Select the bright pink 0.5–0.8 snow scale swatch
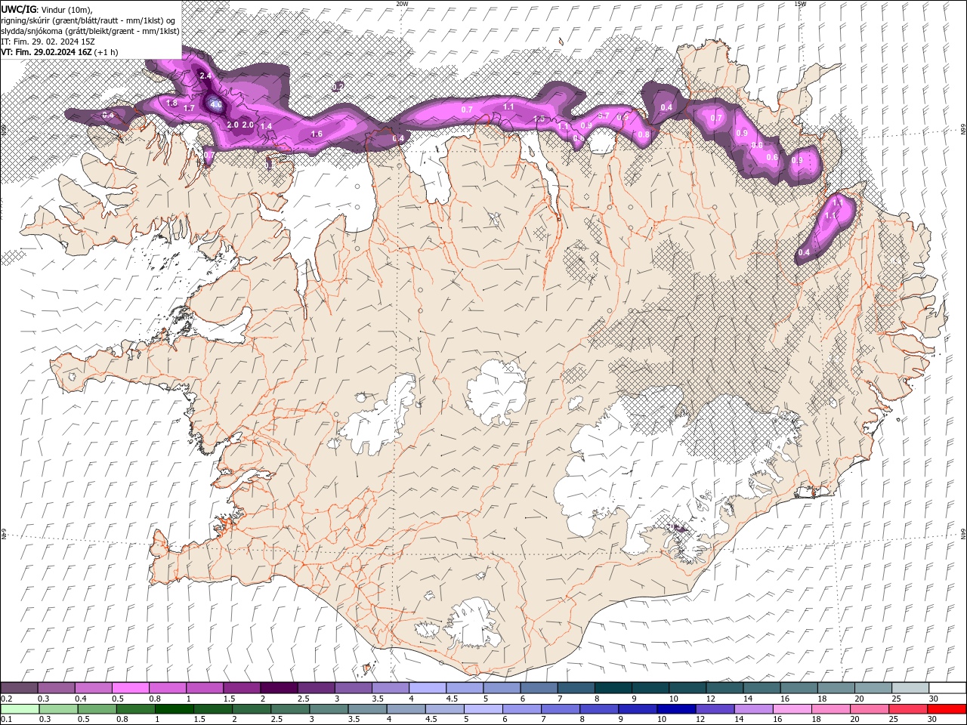This screenshot has height=725, width=967. tap(131, 687)
